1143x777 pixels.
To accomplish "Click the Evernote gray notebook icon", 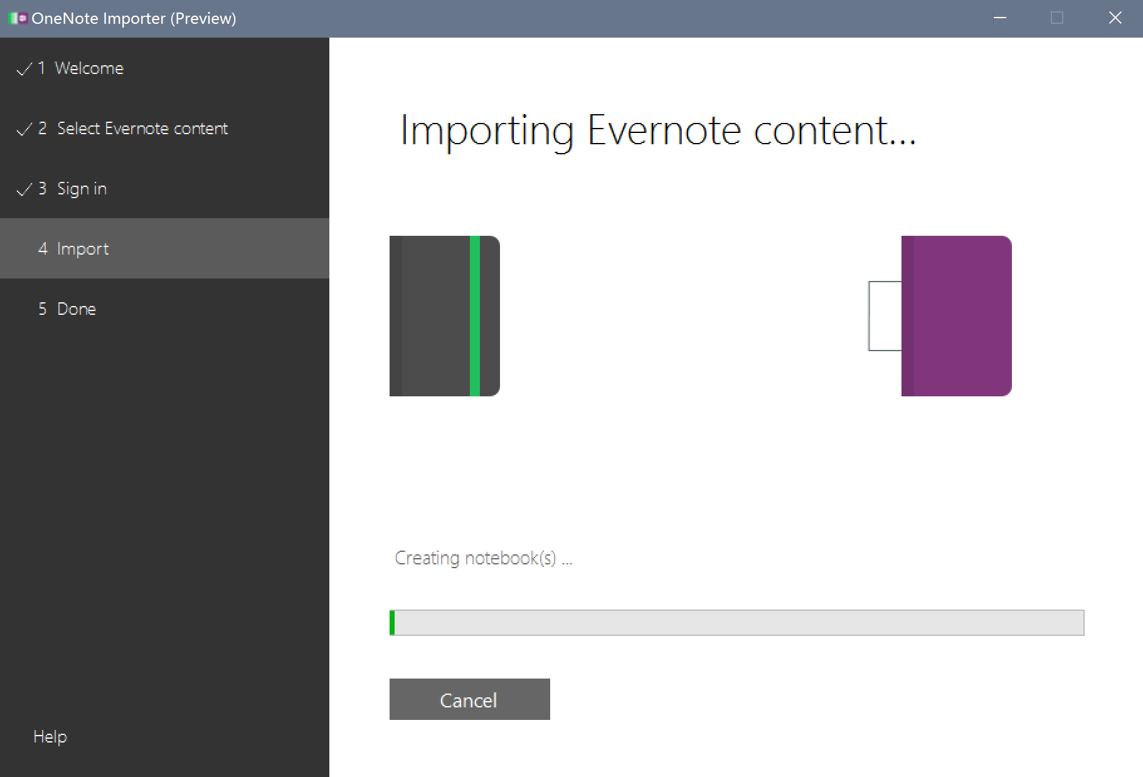I will [x=445, y=316].
